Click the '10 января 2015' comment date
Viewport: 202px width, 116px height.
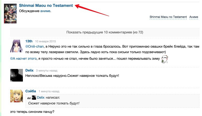click(x=46, y=42)
